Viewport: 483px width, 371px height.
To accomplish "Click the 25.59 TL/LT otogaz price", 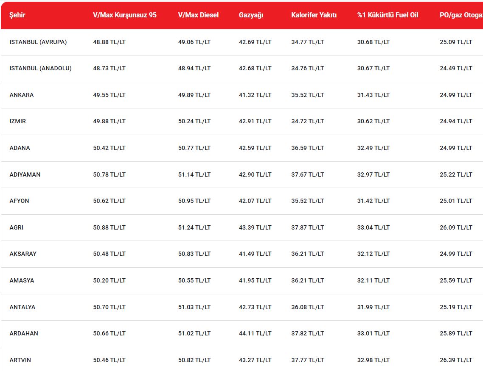I will point(456,280).
